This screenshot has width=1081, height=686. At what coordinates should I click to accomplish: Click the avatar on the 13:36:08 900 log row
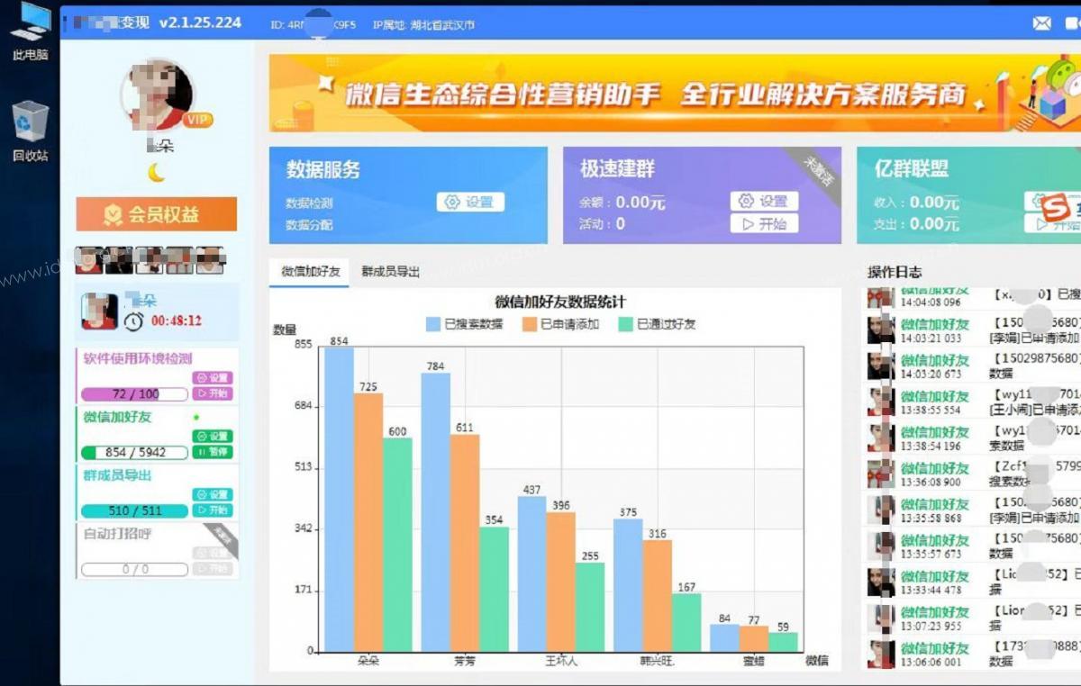click(x=880, y=474)
